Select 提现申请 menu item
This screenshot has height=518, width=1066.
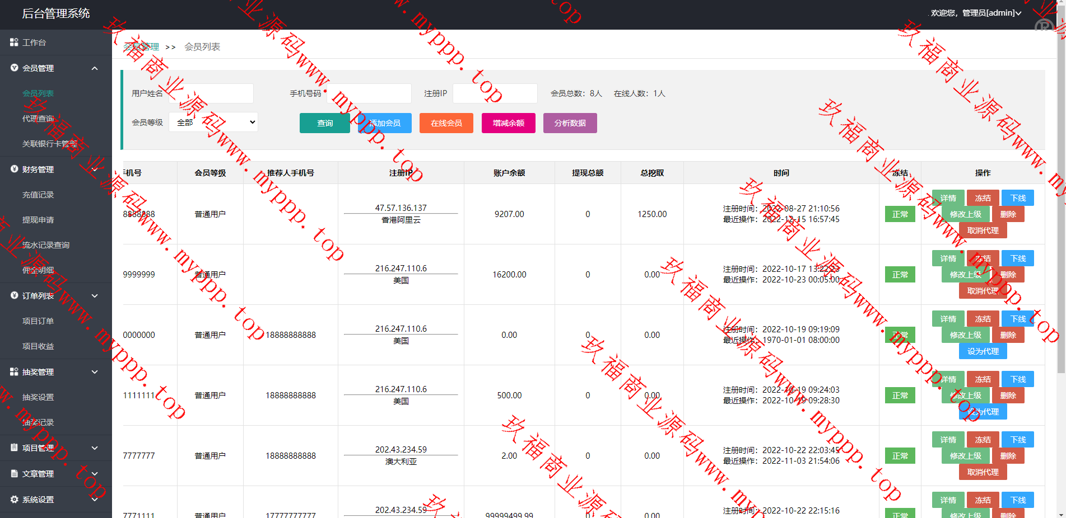[38, 220]
